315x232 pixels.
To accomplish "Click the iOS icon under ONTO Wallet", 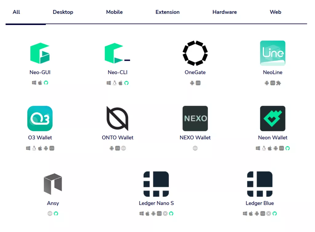I will point(118,148).
